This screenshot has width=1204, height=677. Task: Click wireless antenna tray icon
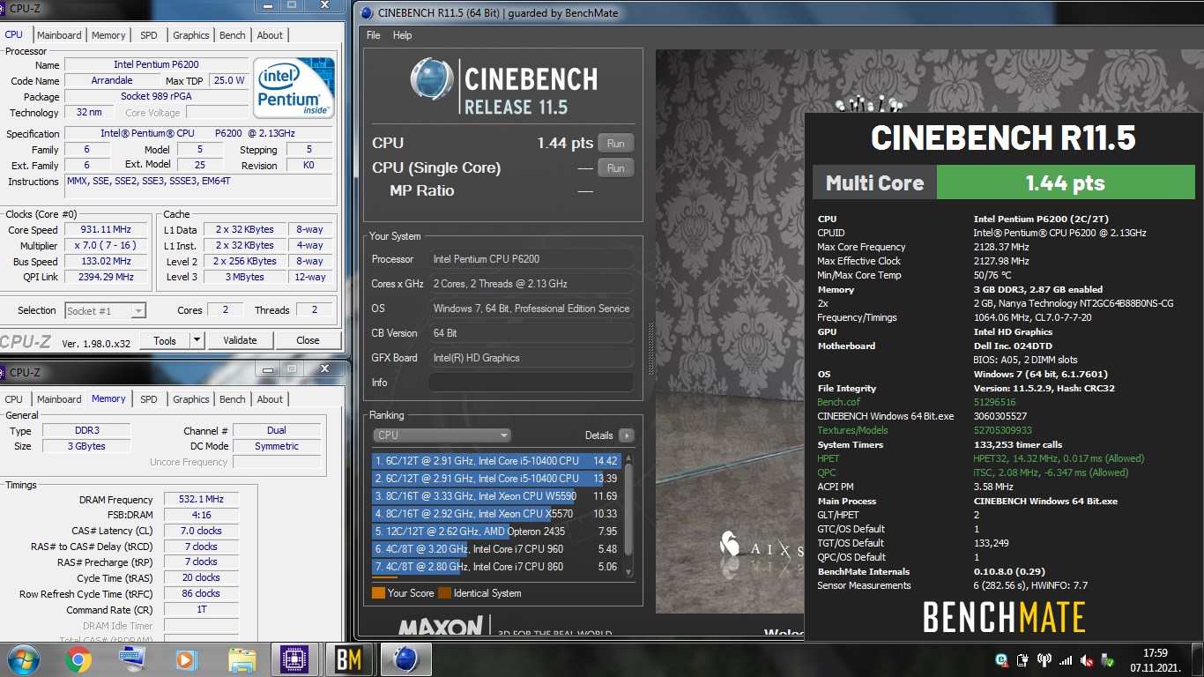[1044, 659]
